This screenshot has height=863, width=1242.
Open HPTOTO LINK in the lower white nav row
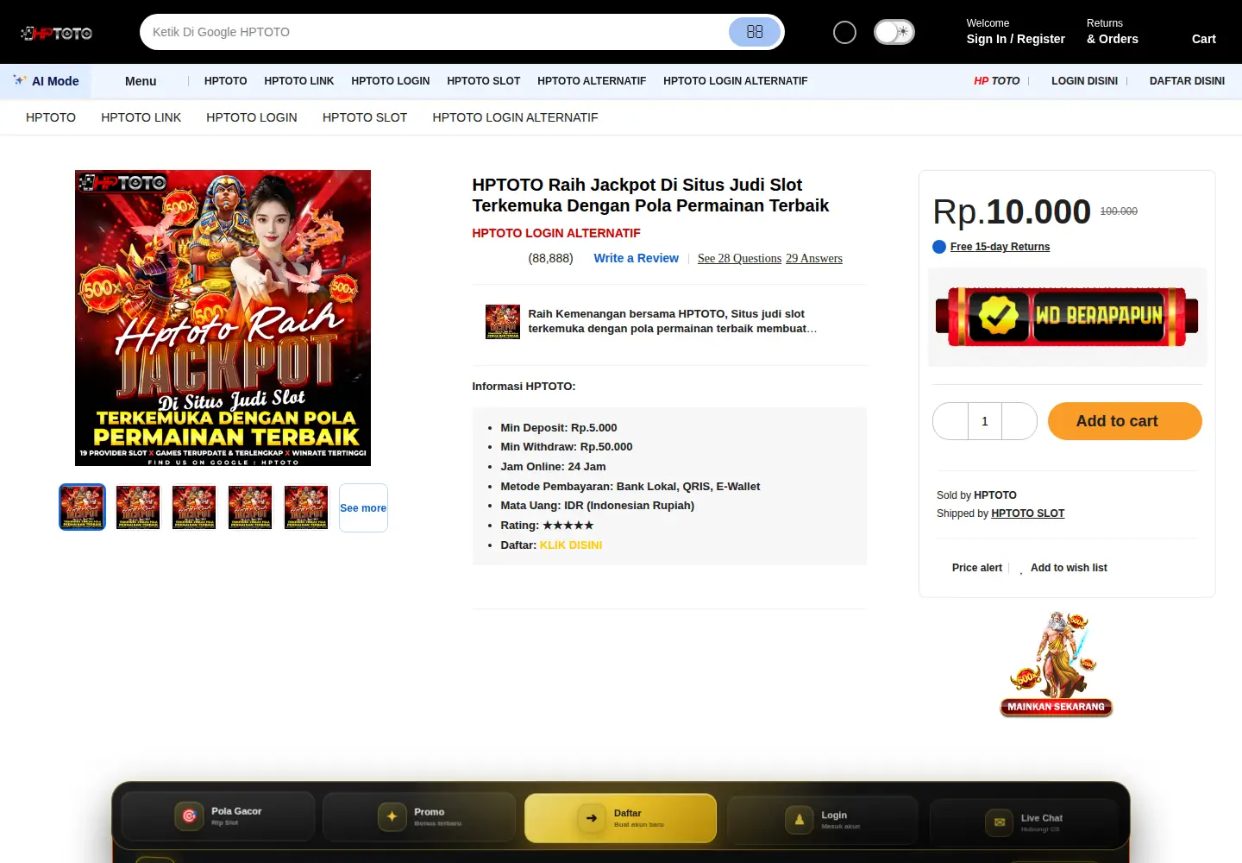tap(141, 117)
